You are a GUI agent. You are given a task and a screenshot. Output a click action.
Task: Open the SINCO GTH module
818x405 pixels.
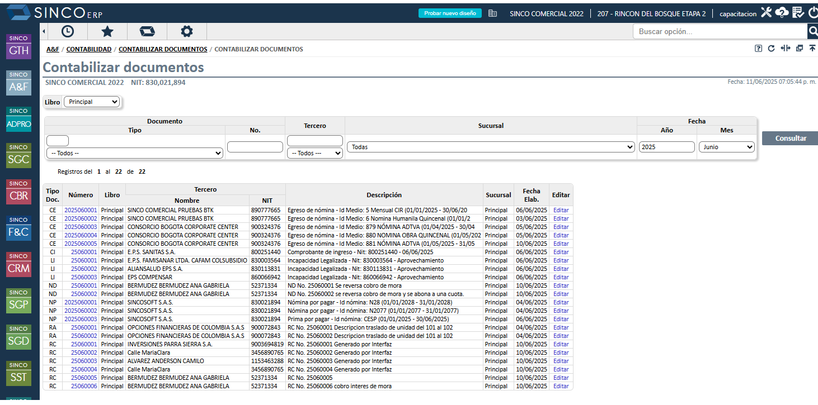(x=18, y=46)
